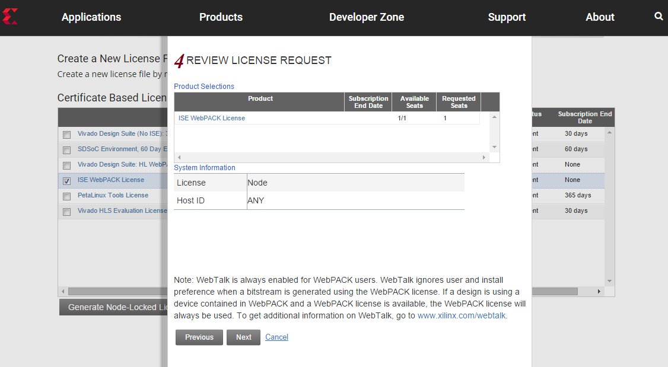This screenshot has height=367, width=668.
Task: Click the Available Seats column header
Action: point(414,102)
